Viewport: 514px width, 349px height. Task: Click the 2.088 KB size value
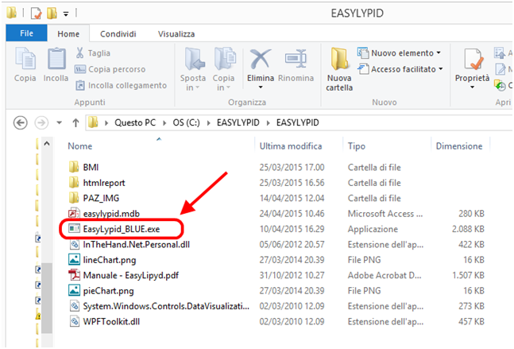coord(468,229)
